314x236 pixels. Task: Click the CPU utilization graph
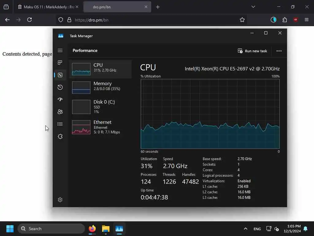210,114
